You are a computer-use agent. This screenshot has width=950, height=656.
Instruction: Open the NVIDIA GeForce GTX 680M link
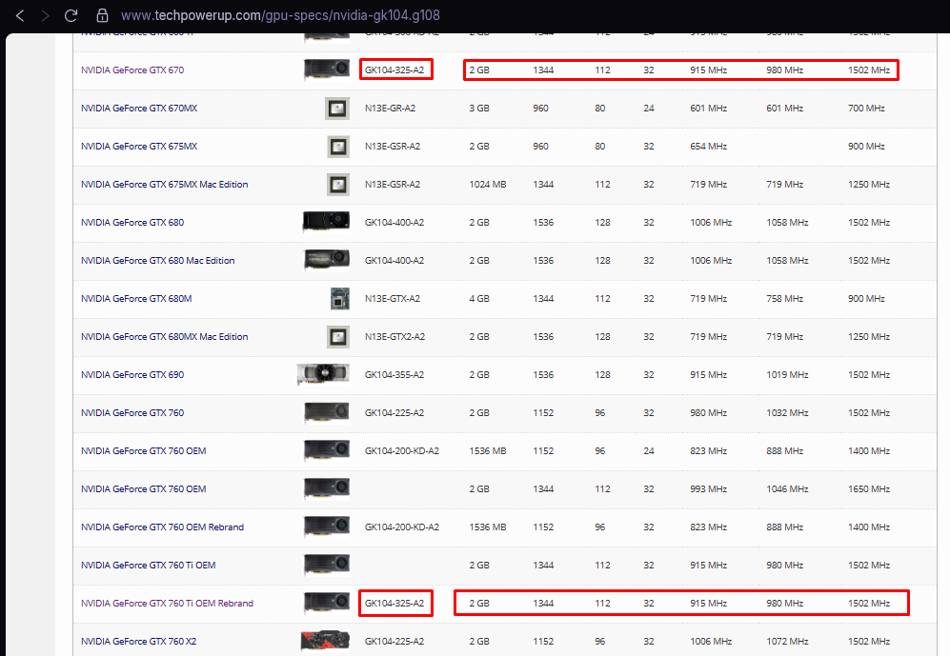tap(136, 299)
